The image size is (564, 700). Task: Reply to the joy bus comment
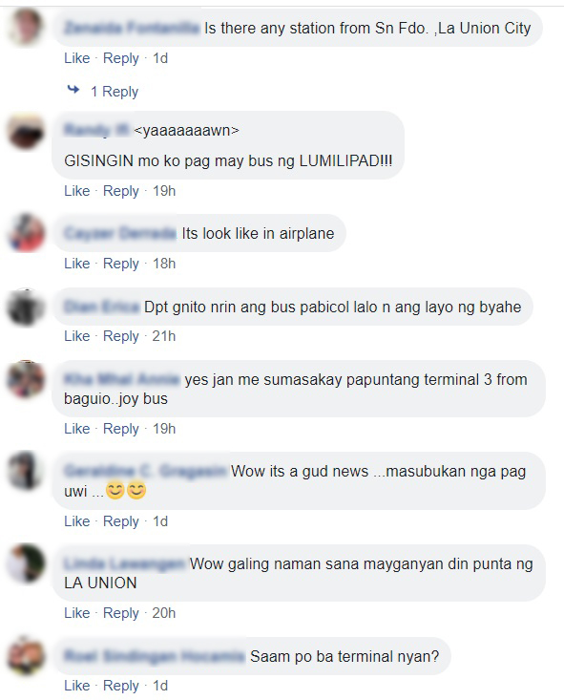[x=121, y=429]
